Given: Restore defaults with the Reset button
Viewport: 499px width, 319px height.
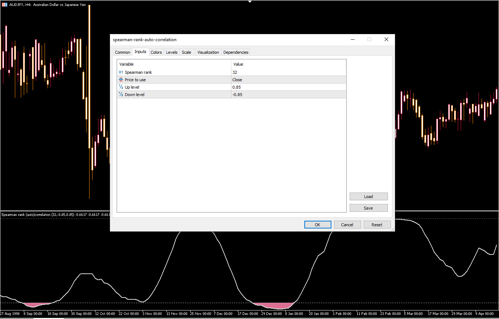Looking at the screenshot, I should coord(377,225).
